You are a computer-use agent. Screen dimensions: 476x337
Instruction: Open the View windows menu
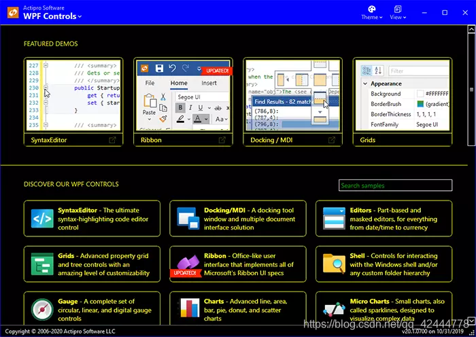pos(398,13)
